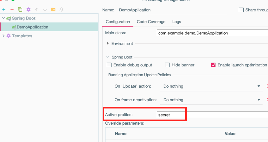Disable Enable launch optimization checkbox
The image size is (268, 142).
point(213,65)
